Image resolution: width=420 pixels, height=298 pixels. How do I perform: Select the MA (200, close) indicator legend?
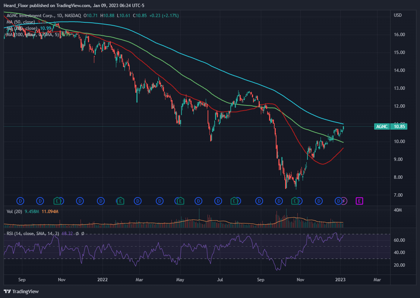(22, 28)
